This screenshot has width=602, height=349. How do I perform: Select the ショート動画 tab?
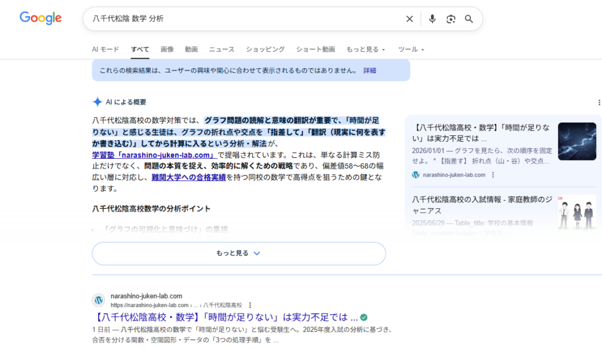[x=315, y=49]
